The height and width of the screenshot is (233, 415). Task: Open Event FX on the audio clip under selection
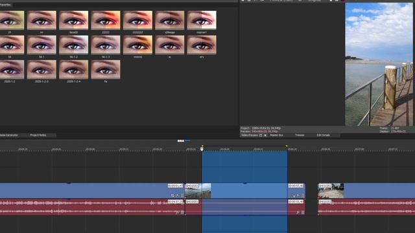click(298, 212)
